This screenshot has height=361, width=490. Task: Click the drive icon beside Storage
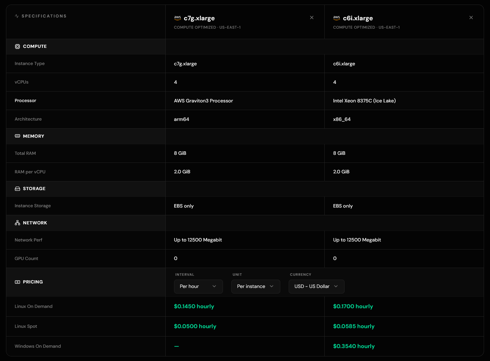point(17,188)
